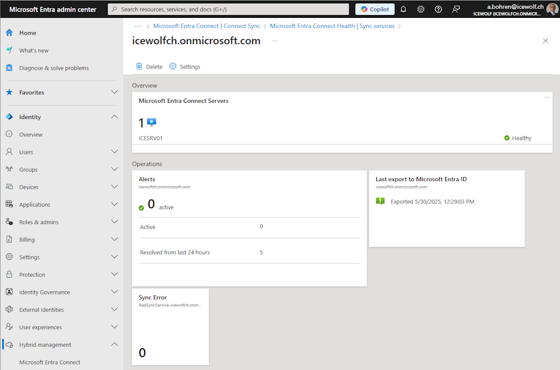The image size is (560, 370).
Task: Expand the Groups chevron
Action: [114, 169]
